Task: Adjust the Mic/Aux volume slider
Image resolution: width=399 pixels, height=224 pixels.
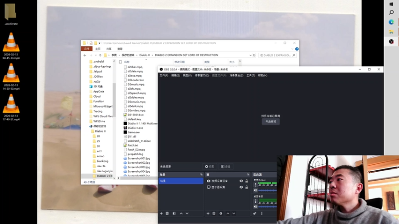Action: (267, 190)
